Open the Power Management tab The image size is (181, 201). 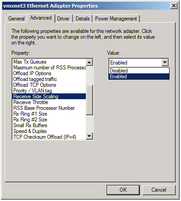[116, 19]
